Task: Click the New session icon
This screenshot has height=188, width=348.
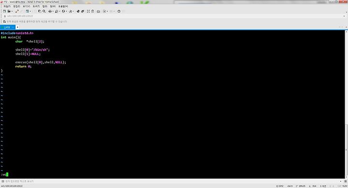Action: [x=4, y=11]
